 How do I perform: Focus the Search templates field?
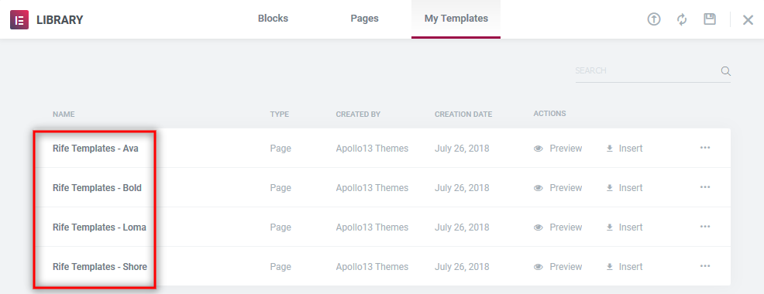(646, 71)
